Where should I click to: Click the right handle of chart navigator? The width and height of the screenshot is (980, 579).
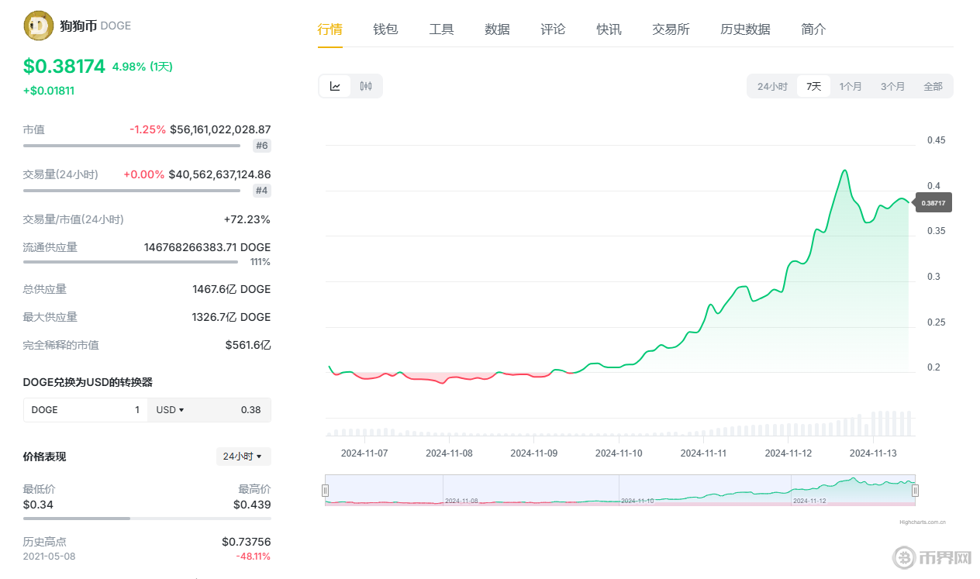[915, 490]
